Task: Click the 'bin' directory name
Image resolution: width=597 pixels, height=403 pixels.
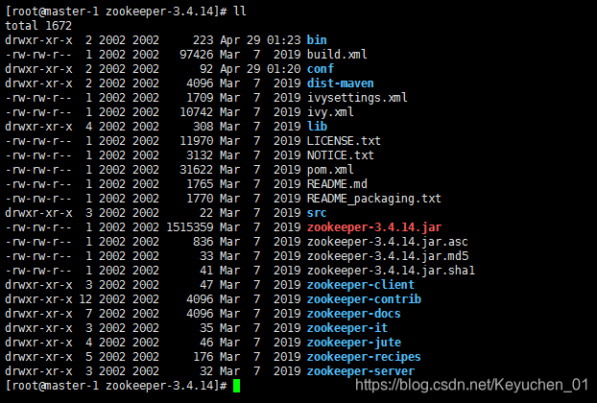Action: (x=317, y=40)
